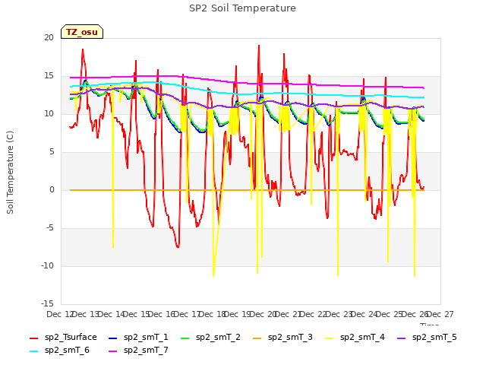Viewport: 486px width, 365px height.
Task: Toggle the sp2_smT_5 legend entry
Action: (x=427, y=337)
